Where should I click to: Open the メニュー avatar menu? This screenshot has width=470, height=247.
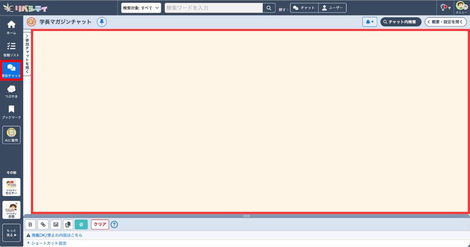coord(461,7)
